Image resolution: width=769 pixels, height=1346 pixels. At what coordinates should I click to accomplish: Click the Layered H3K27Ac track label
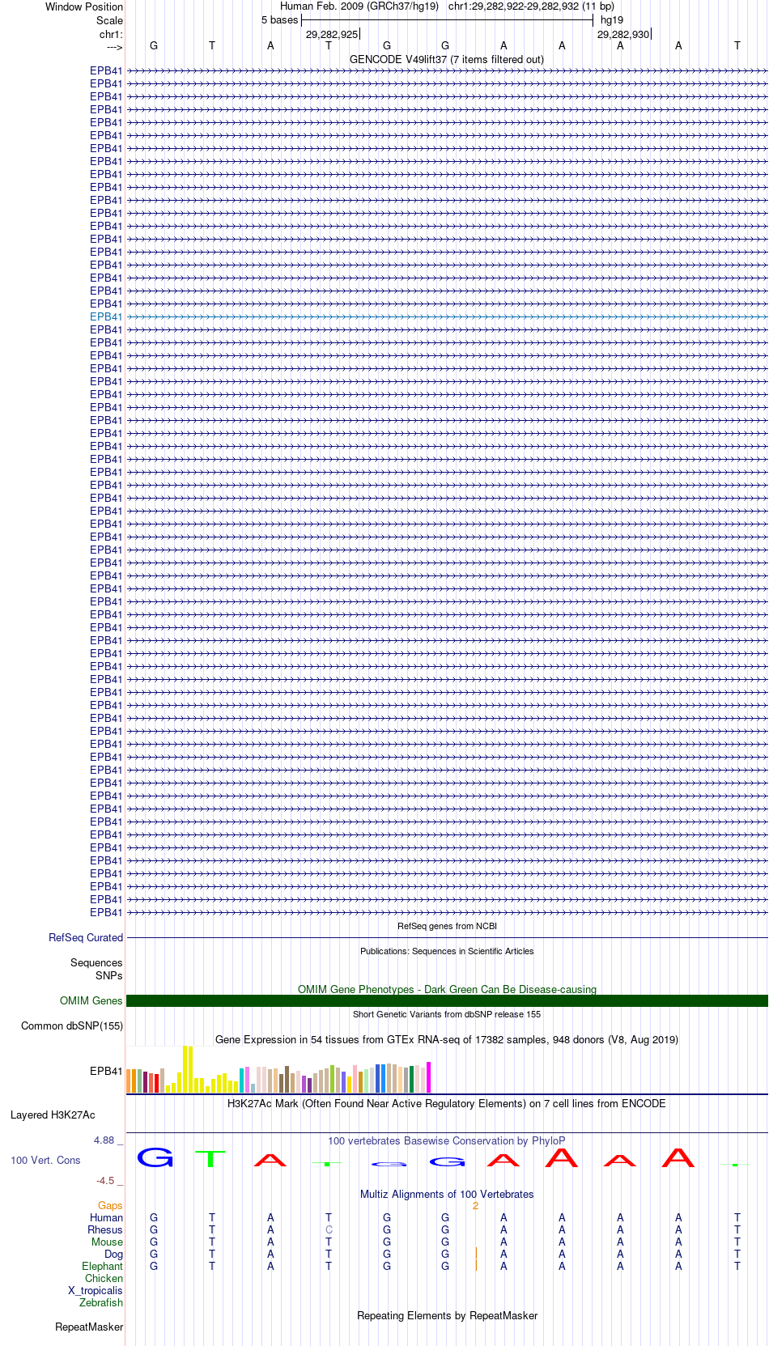click(53, 1115)
